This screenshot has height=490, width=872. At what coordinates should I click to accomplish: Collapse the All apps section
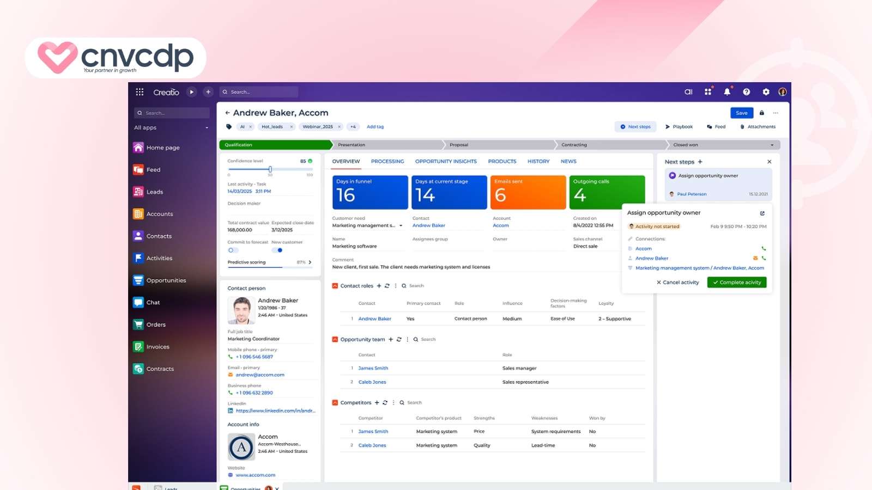pos(206,127)
